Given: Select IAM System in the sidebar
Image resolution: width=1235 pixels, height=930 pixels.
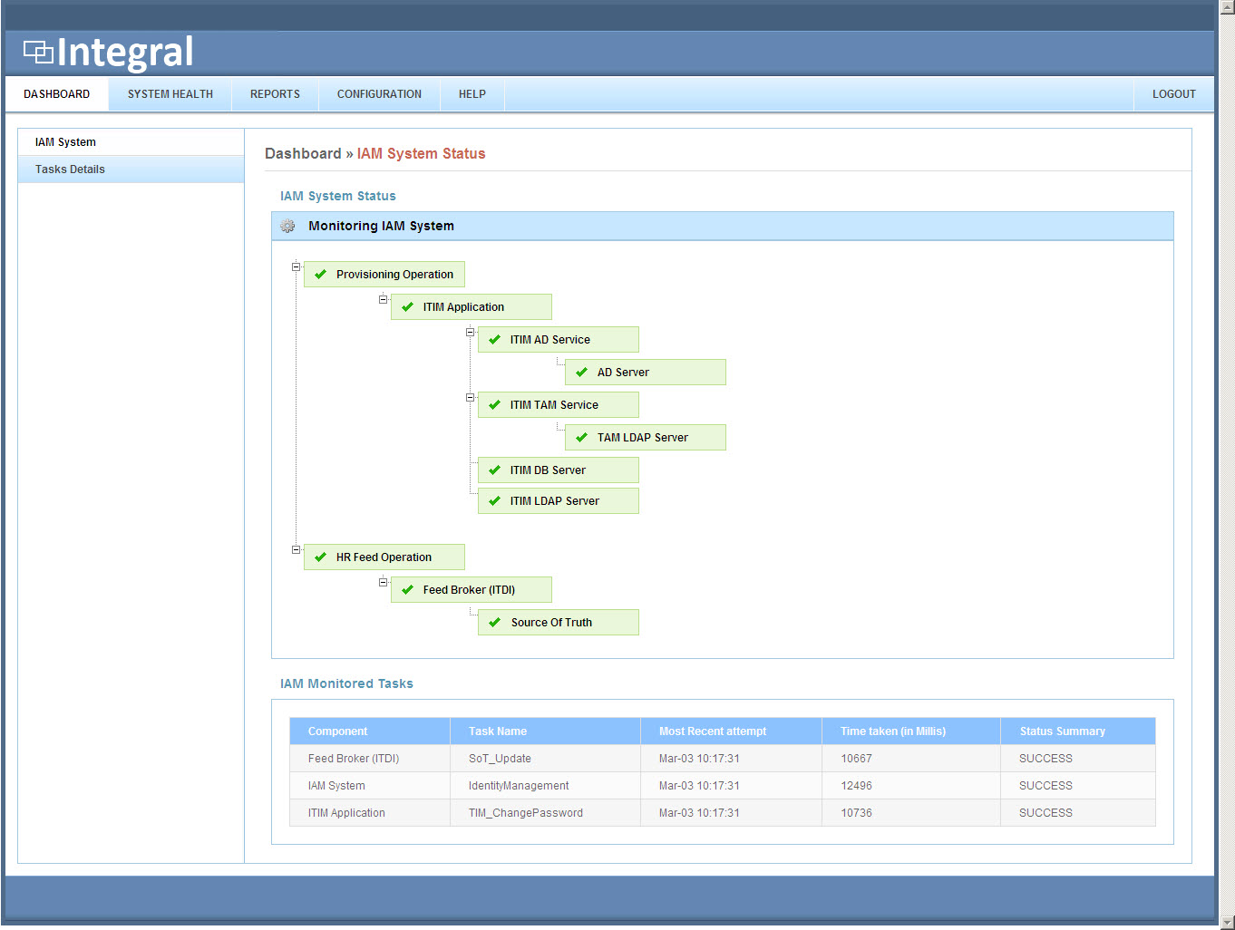Looking at the screenshot, I should (131, 142).
